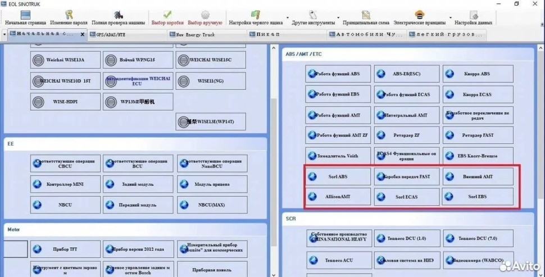Viewport: 545px width, 277px height.
Task: Open AllisonAMT module
Action: pos(338,197)
